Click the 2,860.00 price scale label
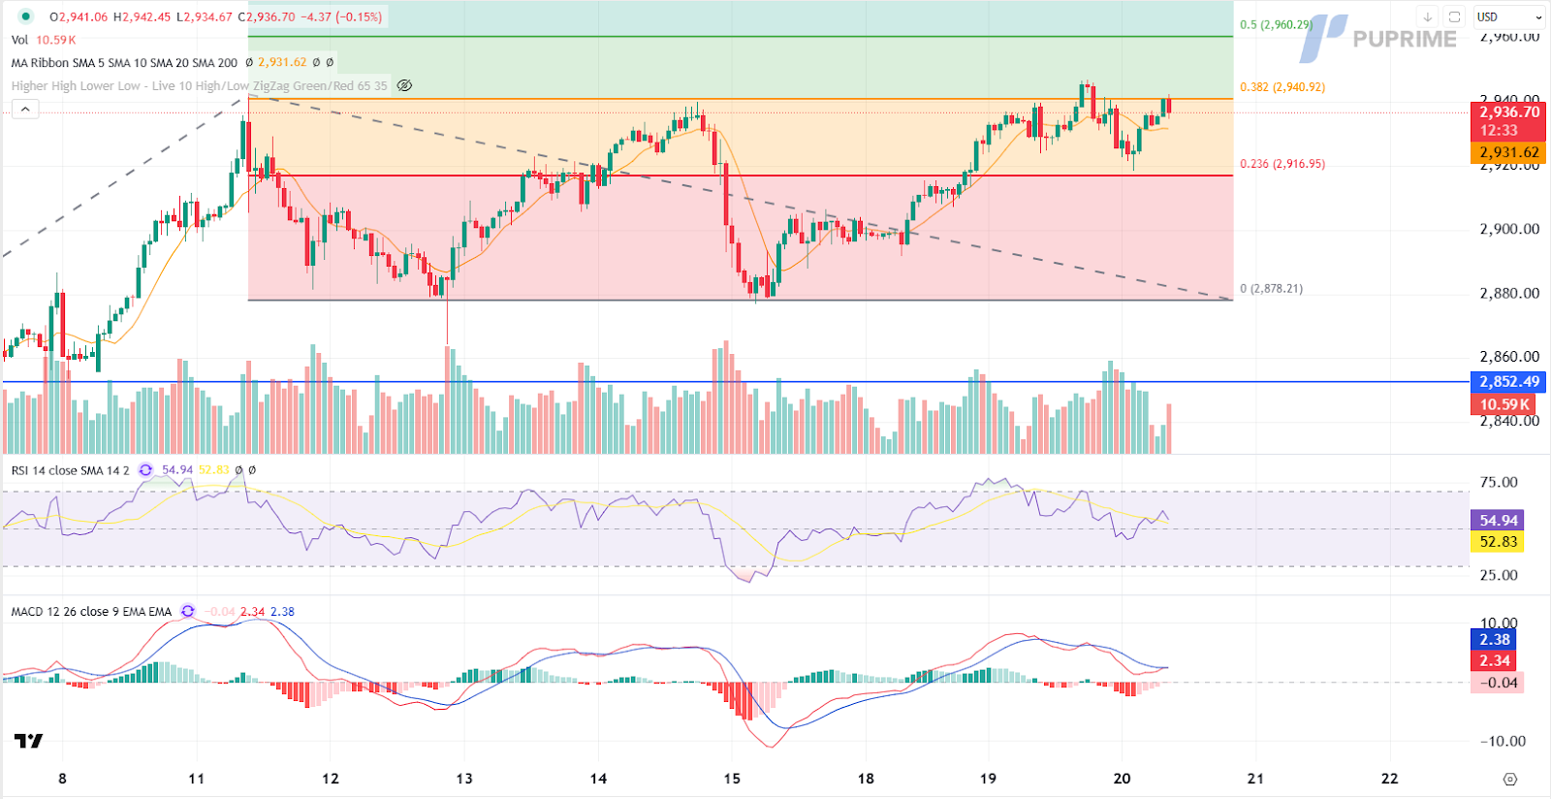Viewport: 1551px width, 799px height. pyautogui.click(x=1509, y=357)
